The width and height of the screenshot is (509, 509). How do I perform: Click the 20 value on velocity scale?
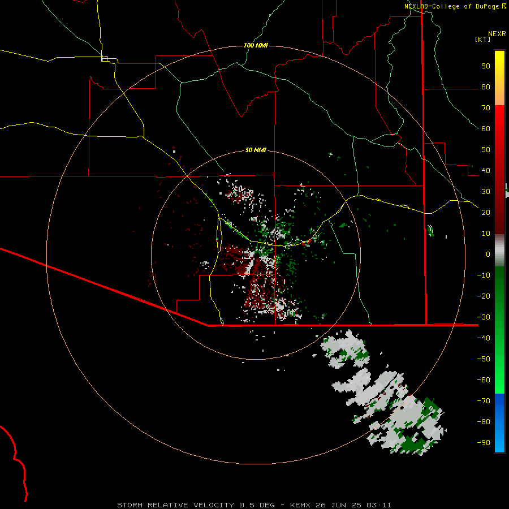coord(486,213)
